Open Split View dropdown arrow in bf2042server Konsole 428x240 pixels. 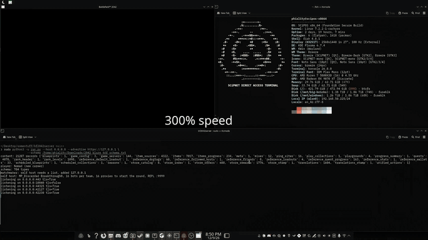click(x=35, y=137)
